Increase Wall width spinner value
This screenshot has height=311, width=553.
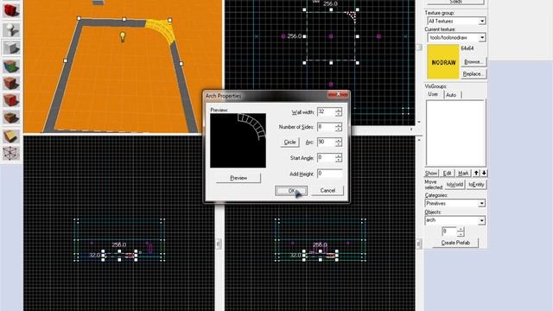point(339,111)
